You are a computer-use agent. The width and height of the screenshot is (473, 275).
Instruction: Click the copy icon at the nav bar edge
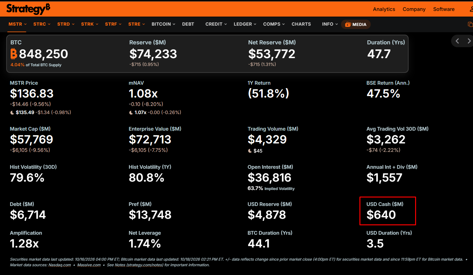[x=470, y=24]
